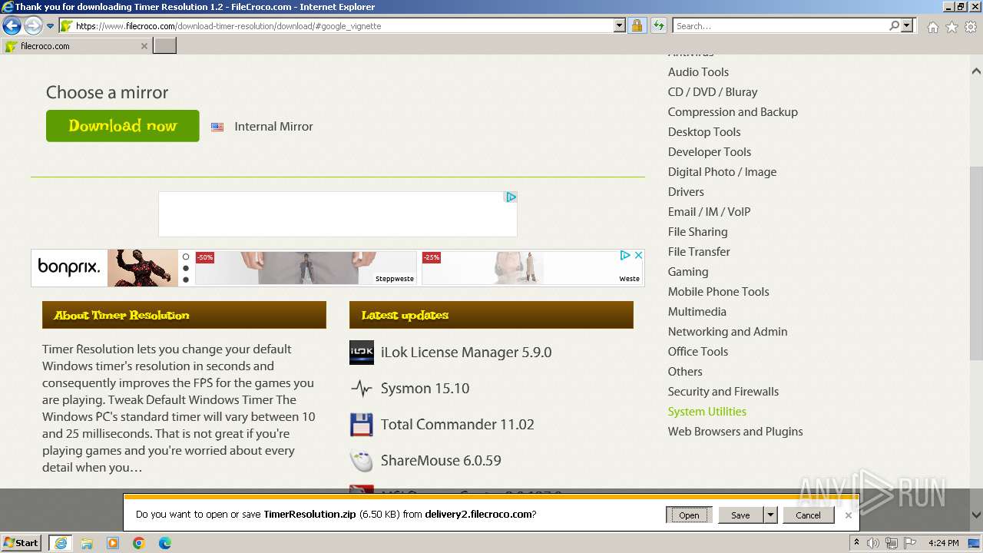Close the filecroco.com tab
The image size is (983, 553).
(x=144, y=46)
